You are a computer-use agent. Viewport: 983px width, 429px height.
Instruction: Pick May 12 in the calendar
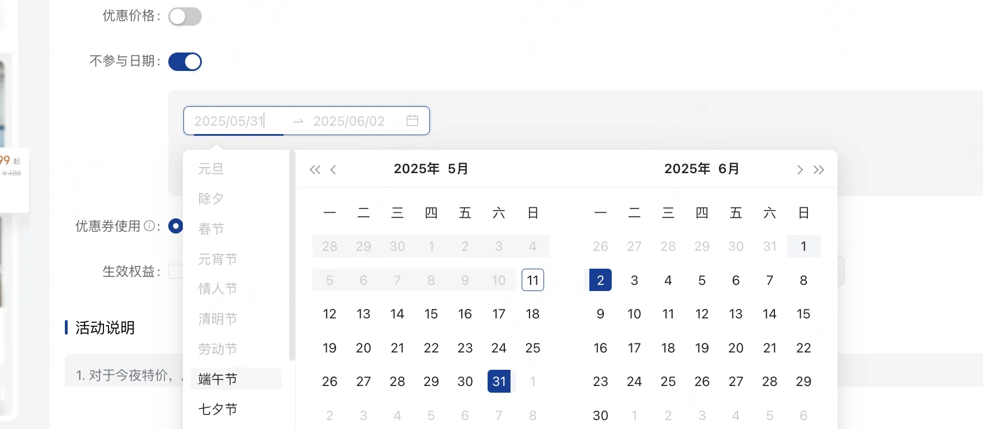coord(330,314)
